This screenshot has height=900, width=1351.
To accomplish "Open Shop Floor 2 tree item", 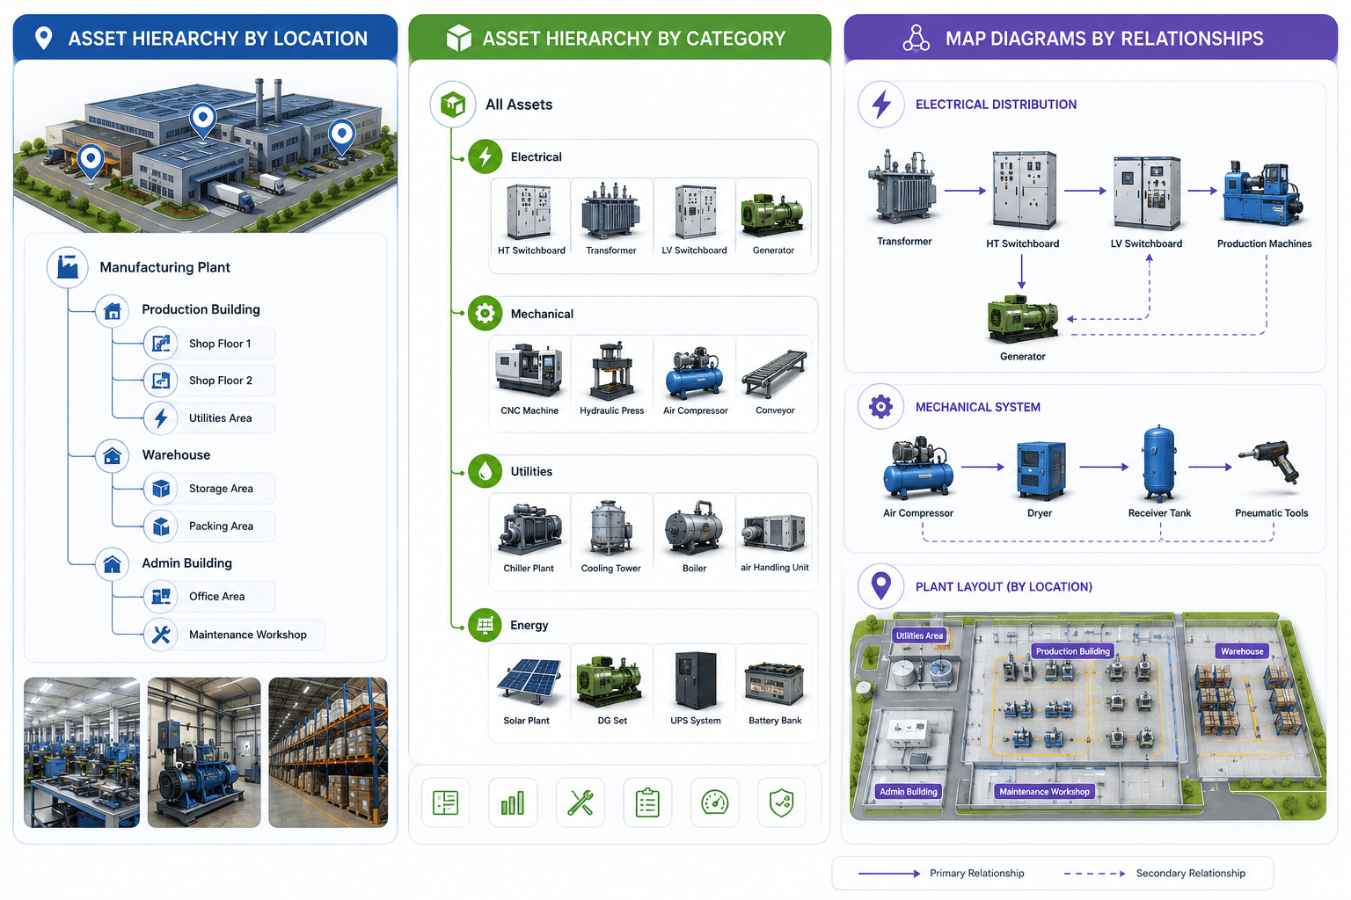I will tap(209, 381).
